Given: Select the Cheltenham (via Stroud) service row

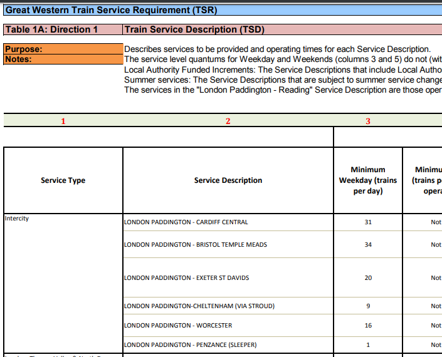Looking at the screenshot, I should point(199,306).
